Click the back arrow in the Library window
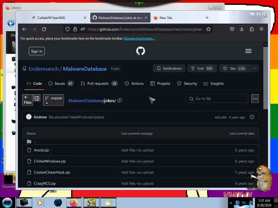This screenshot has width=278, height=208. click(x=11, y=23)
